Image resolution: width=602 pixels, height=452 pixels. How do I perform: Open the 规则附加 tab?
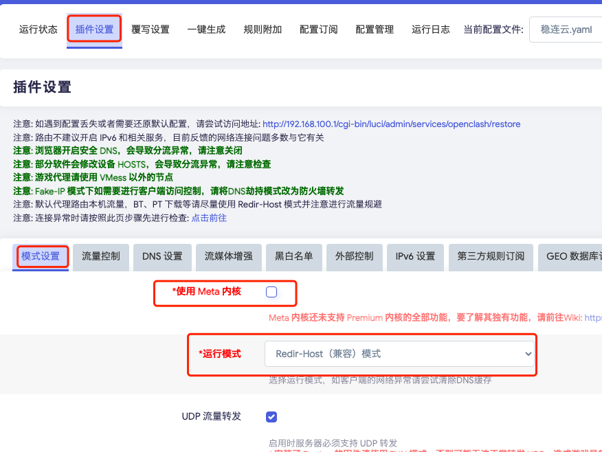point(263,30)
